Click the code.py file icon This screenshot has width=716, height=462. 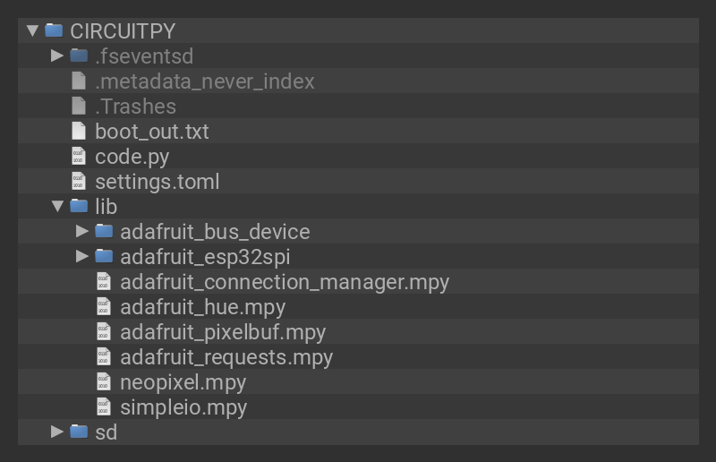79,156
